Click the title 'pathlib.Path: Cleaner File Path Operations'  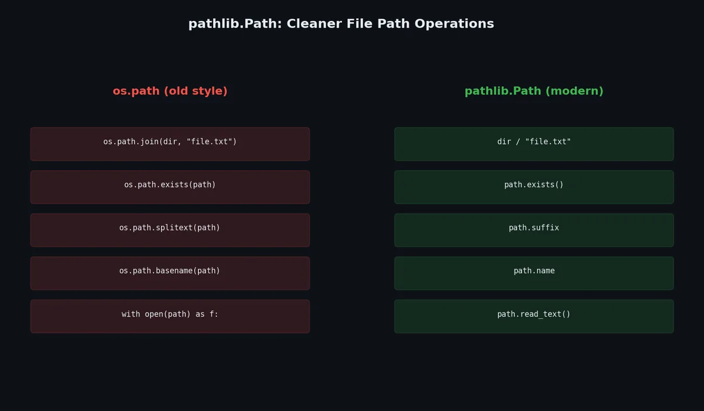pyautogui.click(x=341, y=24)
